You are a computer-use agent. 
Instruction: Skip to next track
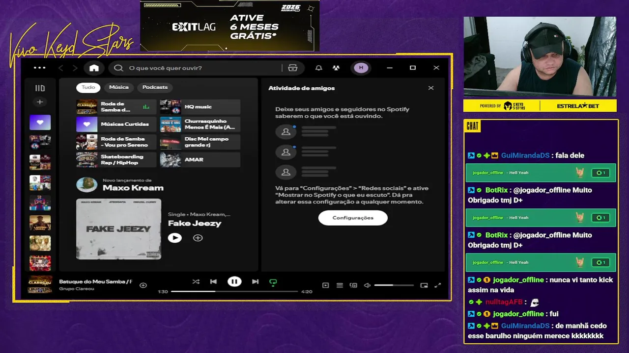(255, 281)
